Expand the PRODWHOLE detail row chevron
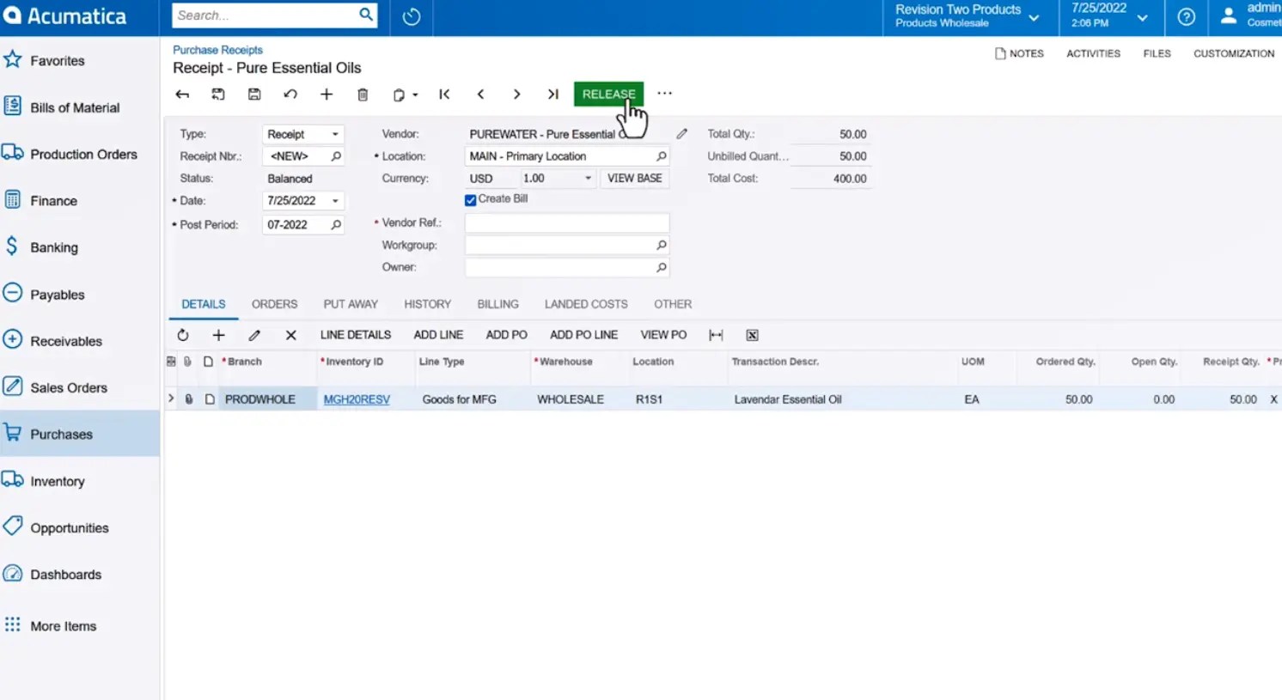 click(170, 399)
